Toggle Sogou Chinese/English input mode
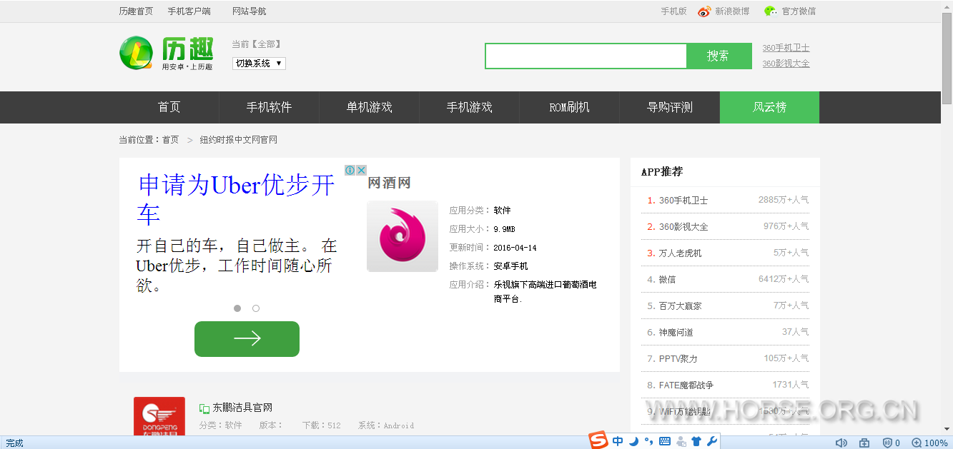The width and height of the screenshot is (953, 449). pyautogui.click(x=617, y=442)
